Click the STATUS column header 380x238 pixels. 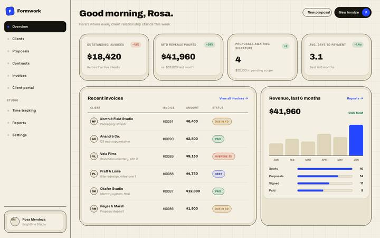click(x=218, y=108)
